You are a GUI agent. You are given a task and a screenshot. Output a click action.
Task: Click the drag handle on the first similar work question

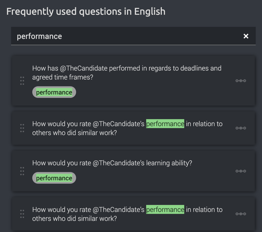pos(22,128)
